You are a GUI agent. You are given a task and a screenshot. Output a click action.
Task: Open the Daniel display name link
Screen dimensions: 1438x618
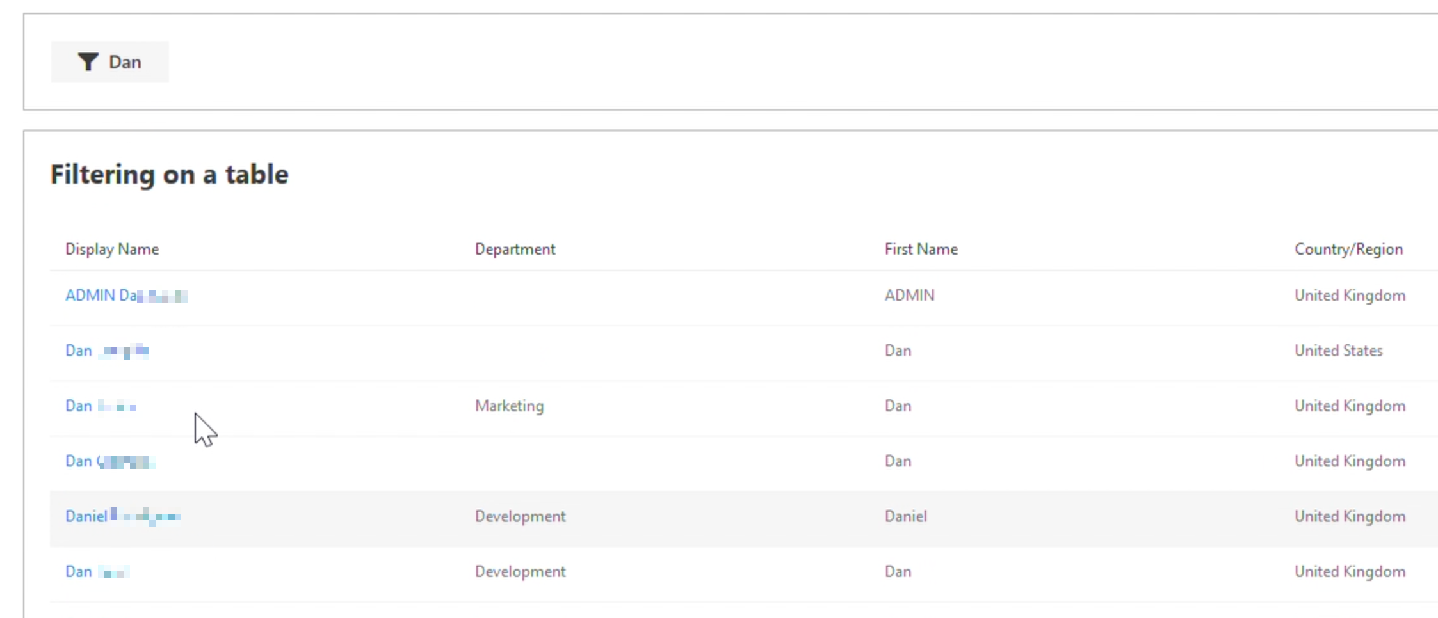122,516
